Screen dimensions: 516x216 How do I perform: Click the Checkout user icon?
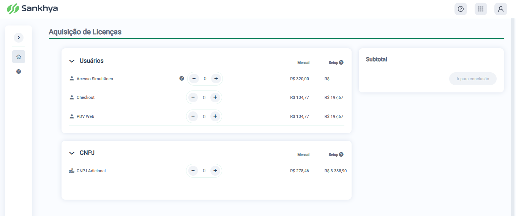click(72, 97)
